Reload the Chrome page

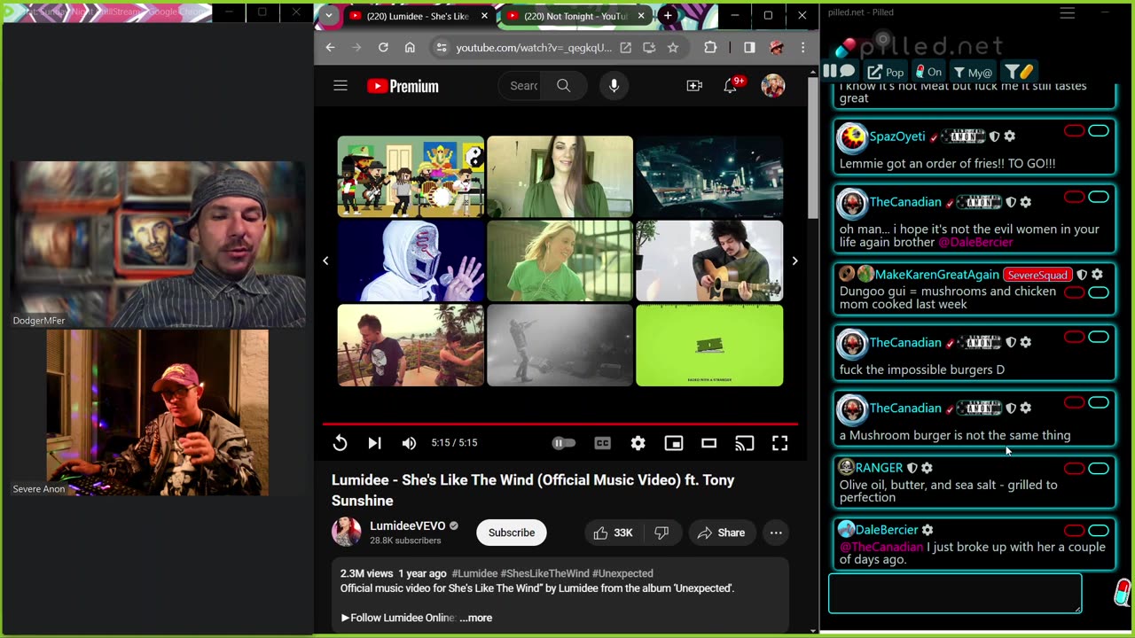[383, 48]
